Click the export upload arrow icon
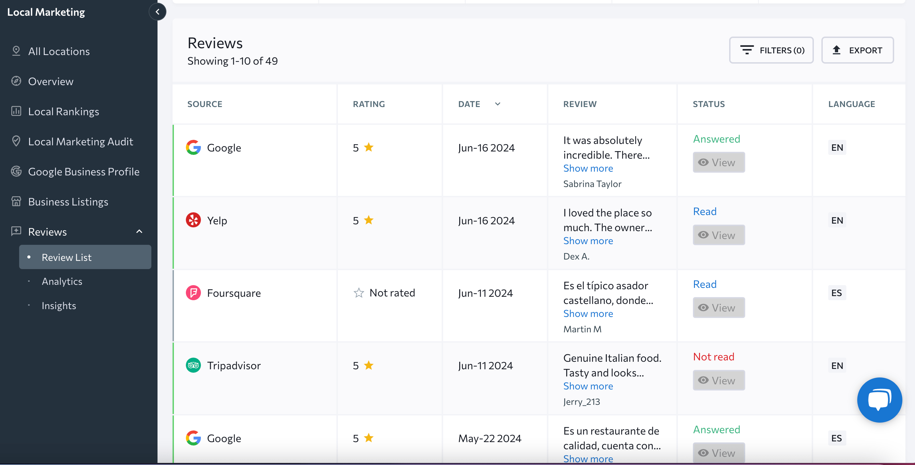 pyautogui.click(x=836, y=50)
